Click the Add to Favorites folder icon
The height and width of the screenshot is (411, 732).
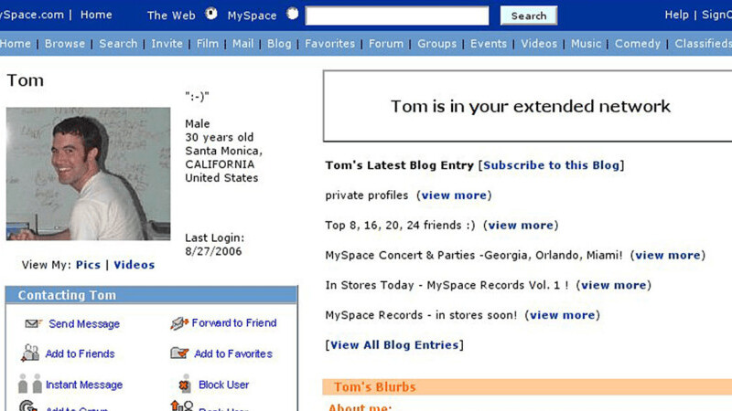(179, 353)
